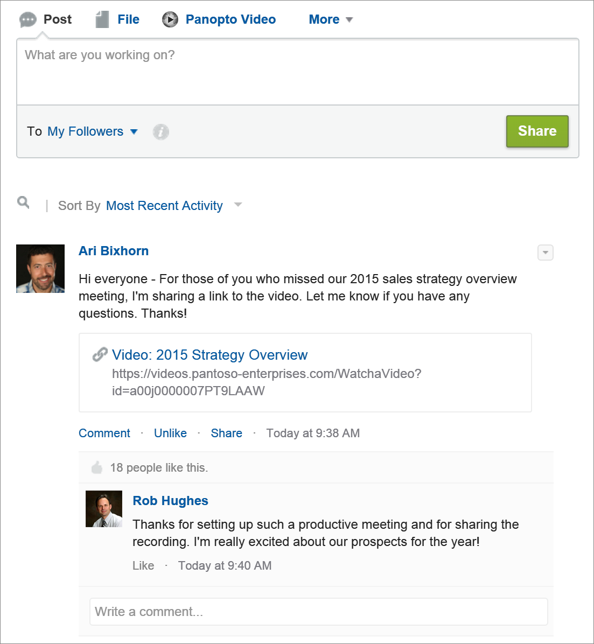This screenshot has width=594, height=644.
Task: Click the Panopto Video play icon
Action: pos(170,19)
